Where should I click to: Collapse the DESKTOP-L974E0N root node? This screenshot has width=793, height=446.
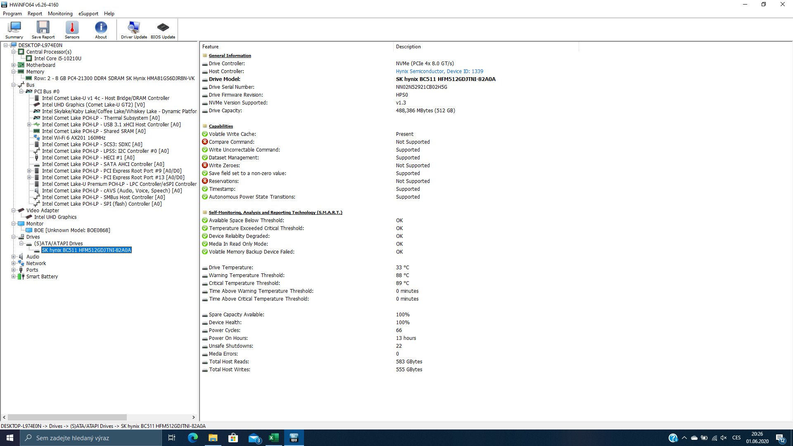tap(6, 45)
